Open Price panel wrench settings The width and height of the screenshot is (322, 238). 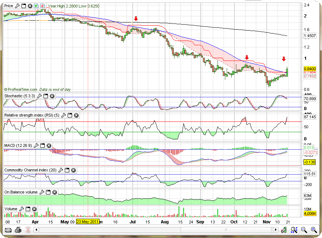point(17,6)
